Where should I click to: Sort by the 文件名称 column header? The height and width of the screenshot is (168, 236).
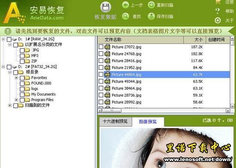click(x=141, y=40)
